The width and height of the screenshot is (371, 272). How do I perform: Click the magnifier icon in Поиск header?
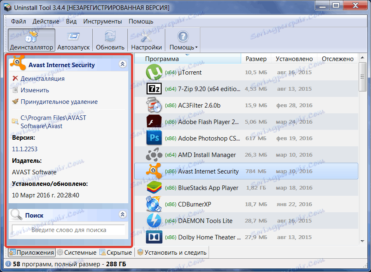16,215
